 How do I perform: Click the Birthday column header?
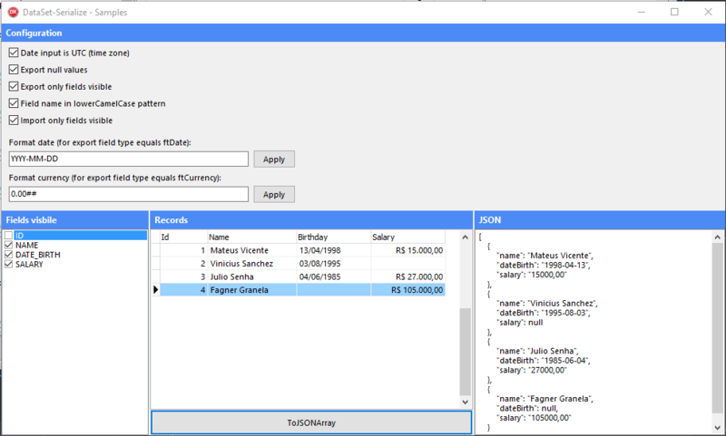pos(333,237)
